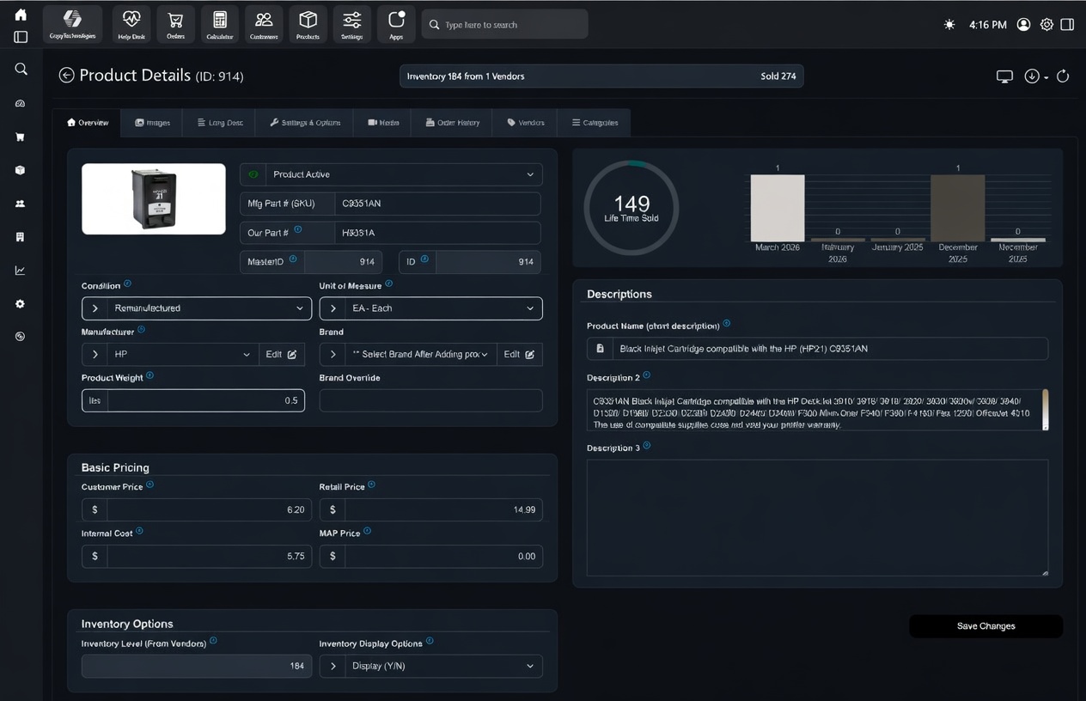Viewport: 1086px width, 701px height.
Task: Switch to the Vendors tab
Action: 525,123
